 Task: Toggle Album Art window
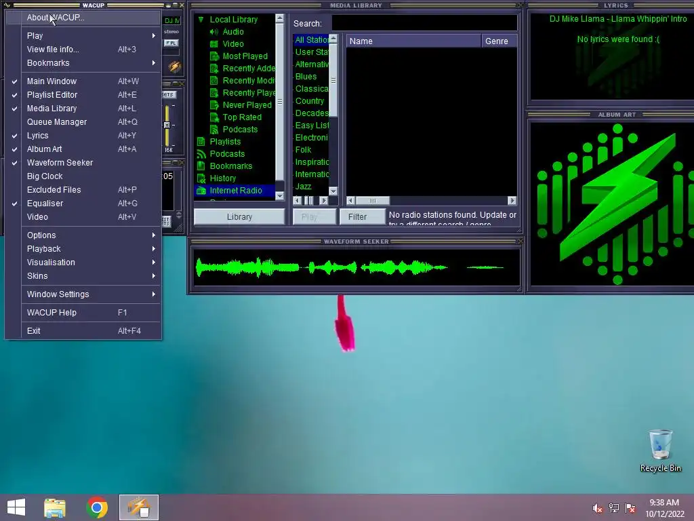tap(83, 149)
